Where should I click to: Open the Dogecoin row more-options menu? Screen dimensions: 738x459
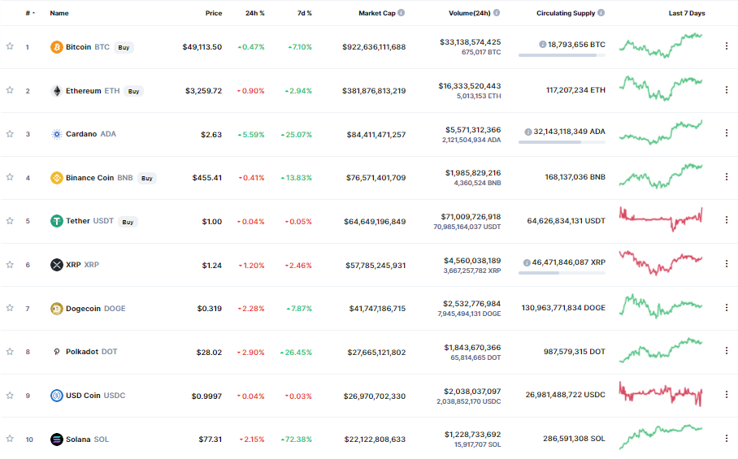727,308
